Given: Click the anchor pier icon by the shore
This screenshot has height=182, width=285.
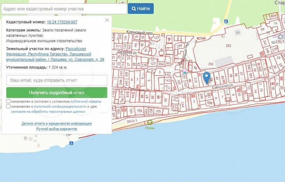Looking at the screenshot, I should coord(71,143).
